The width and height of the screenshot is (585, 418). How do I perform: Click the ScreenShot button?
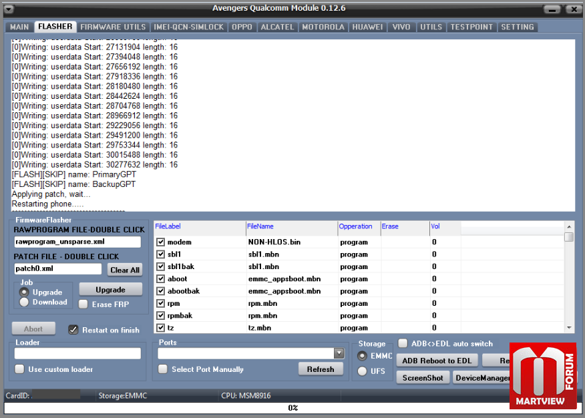(423, 378)
